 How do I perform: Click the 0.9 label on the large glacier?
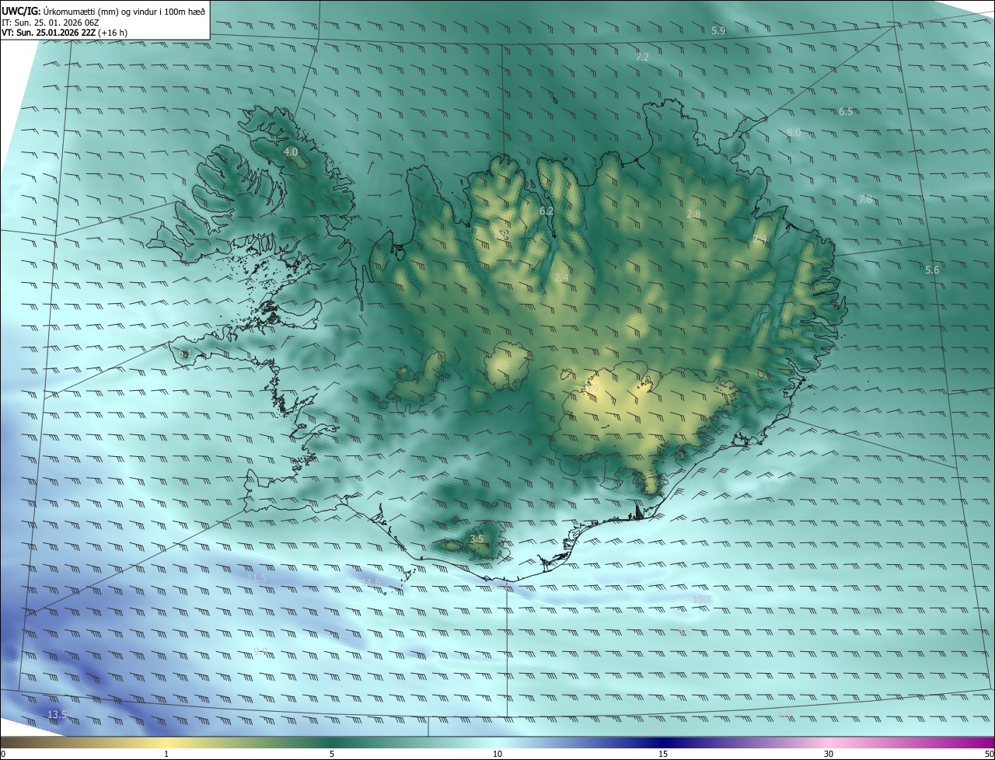pos(592,386)
